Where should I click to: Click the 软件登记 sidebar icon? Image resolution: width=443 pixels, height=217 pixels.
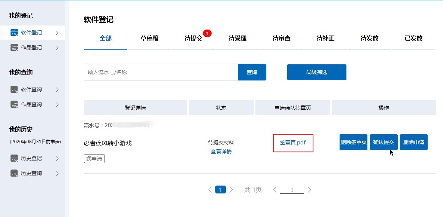point(14,33)
